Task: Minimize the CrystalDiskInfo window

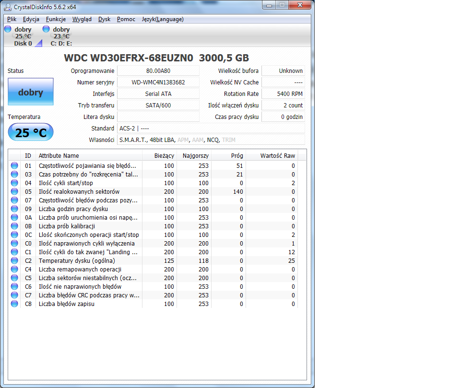Action: click(x=269, y=5)
